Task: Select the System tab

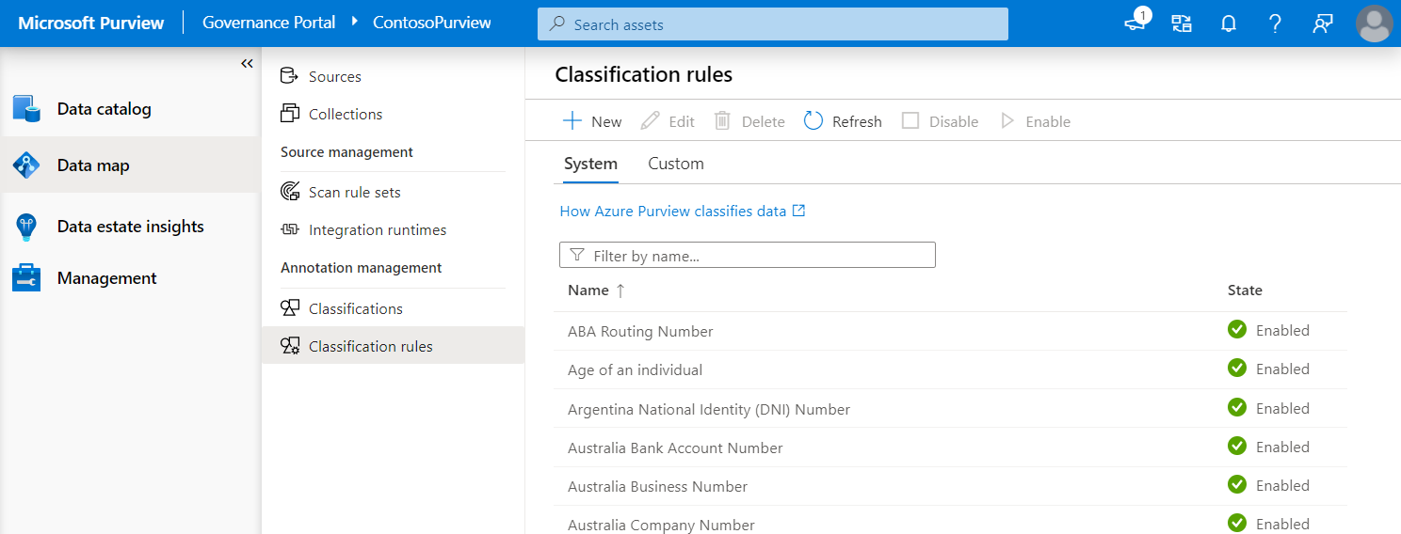Action: point(590,164)
